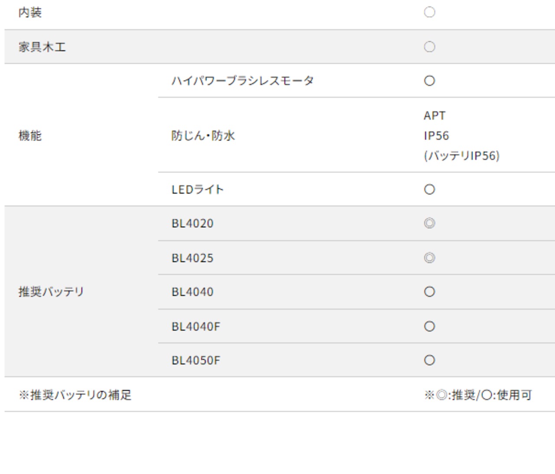The image size is (555, 474).
Task: Click the circle mark for BL4050F
Action: point(429,360)
